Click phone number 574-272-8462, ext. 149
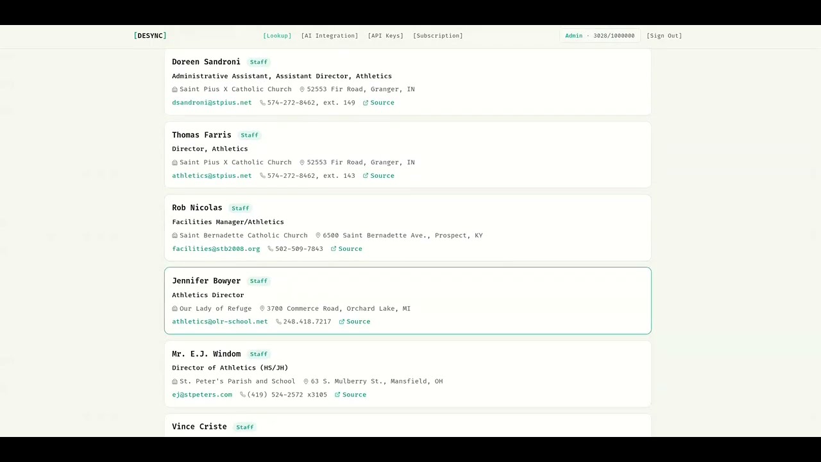This screenshot has height=462, width=821. tap(311, 103)
